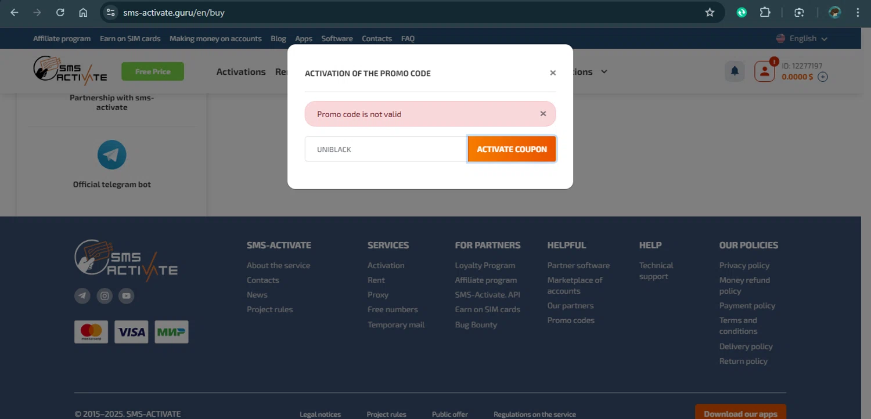This screenshot has width=871, height=419.
Task: Open Instagram social icon in footer
Action: point(105,296)
